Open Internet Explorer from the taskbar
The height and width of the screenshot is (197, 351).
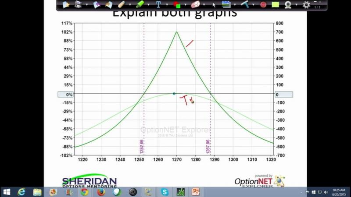pos(21,192)
